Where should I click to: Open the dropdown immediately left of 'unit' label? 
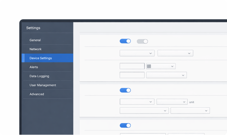(172, 102)
